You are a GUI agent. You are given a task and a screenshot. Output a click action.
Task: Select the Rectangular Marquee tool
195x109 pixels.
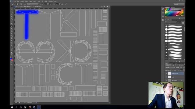12,12
